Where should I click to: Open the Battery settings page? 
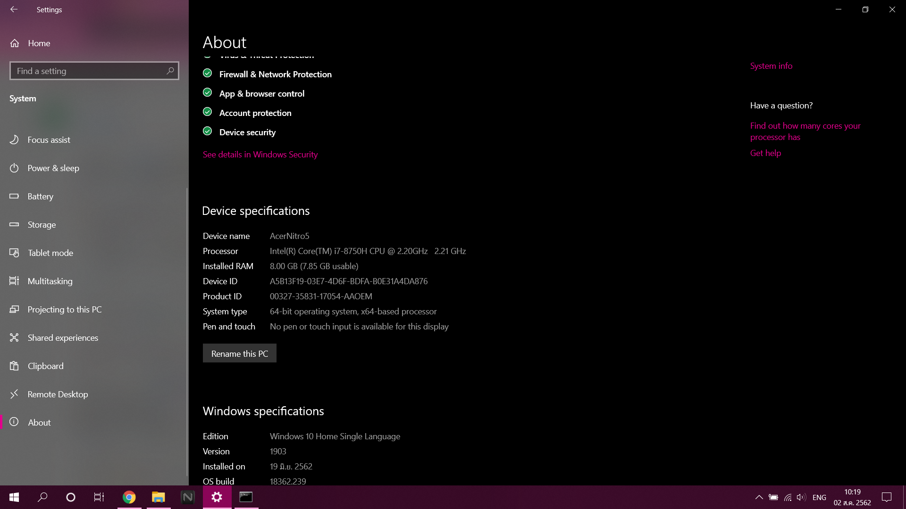tap(40, 197)
